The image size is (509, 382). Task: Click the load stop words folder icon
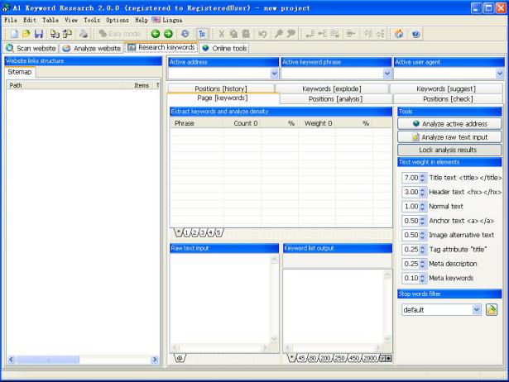point(492,310)
